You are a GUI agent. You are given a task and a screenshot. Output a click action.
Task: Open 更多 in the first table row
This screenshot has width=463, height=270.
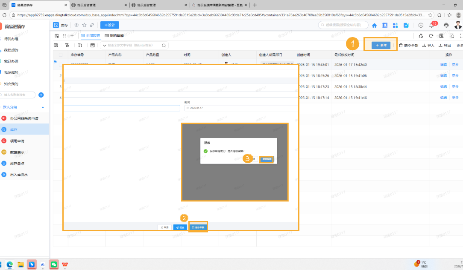click(x=455, y=65)
